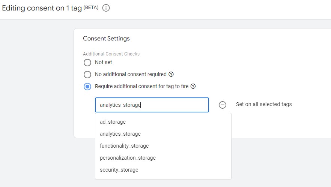Click the analytics_storage consent type input field
Viewport: 331px width, 187px height.
(x=152, y=105)
